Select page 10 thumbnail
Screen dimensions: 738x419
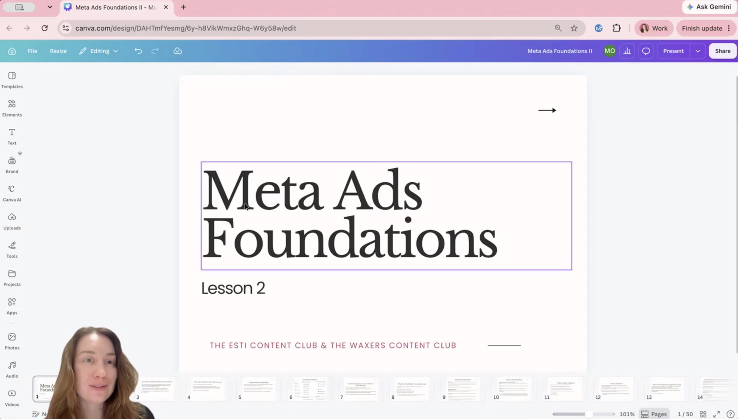[x=514, y=389]
